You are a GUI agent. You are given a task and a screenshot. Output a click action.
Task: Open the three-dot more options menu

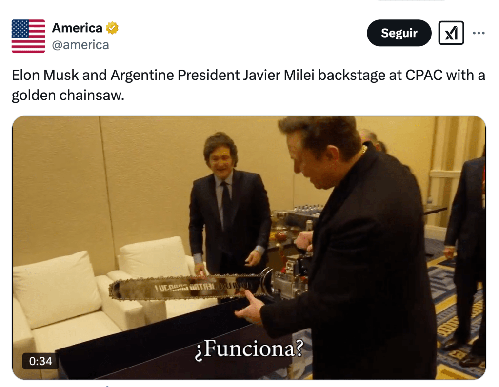[x=479, y=33]
